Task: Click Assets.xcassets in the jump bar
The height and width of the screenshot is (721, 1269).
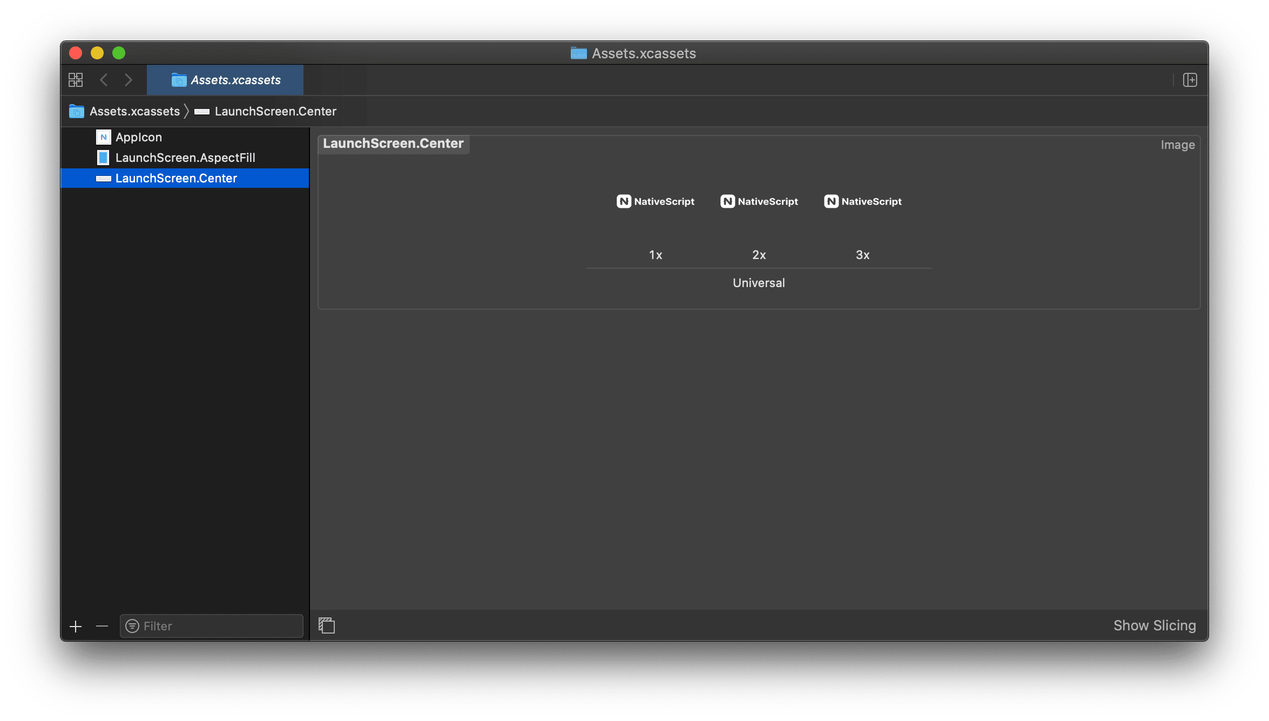Action: [134, 111]
